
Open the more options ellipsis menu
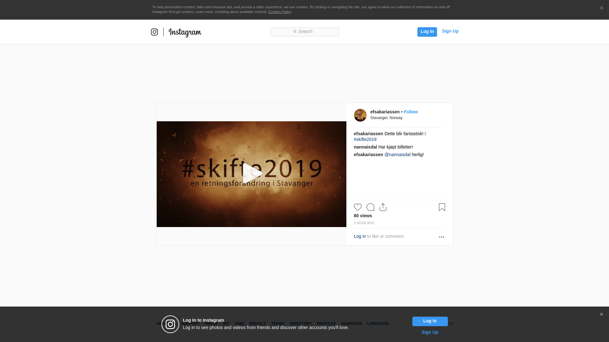[x=442, y=237]
